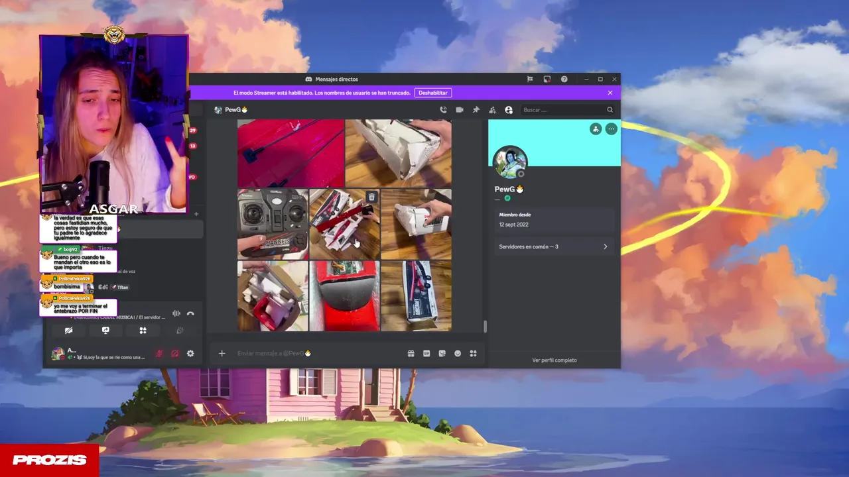849x477 pixels.
Task: Click the Buscar search field
Action: [568, 110]
